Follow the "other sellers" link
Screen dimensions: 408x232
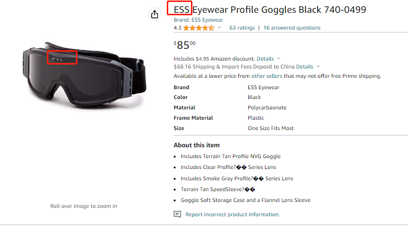(267, 76)
